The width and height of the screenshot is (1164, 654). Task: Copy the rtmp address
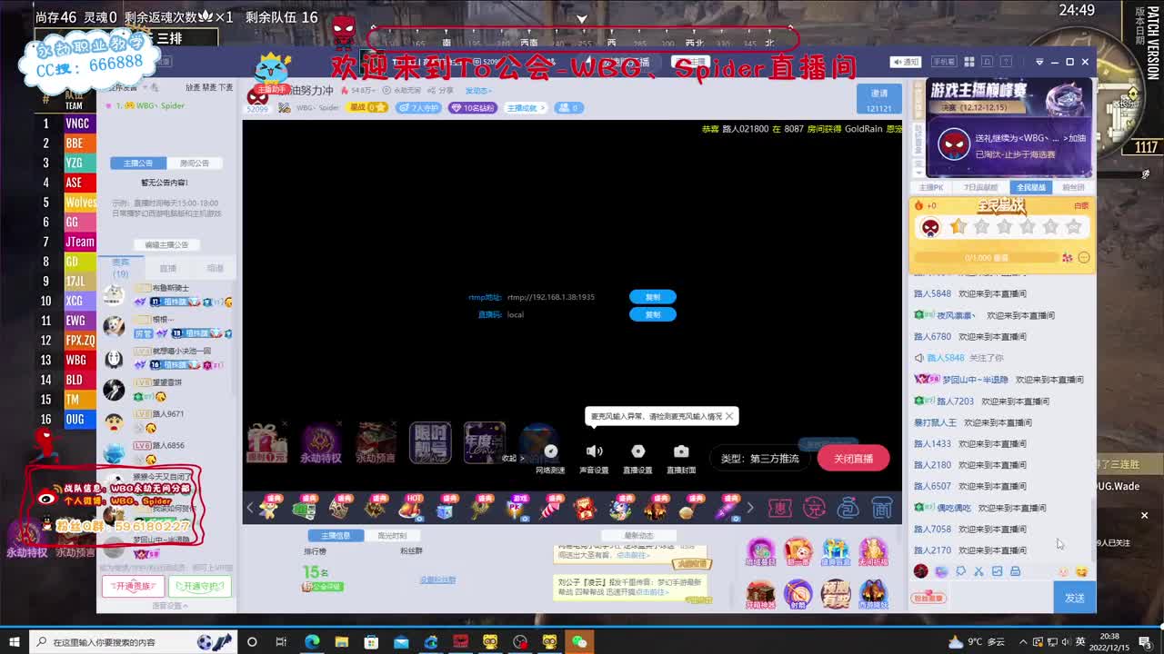[x=653, y=297]
